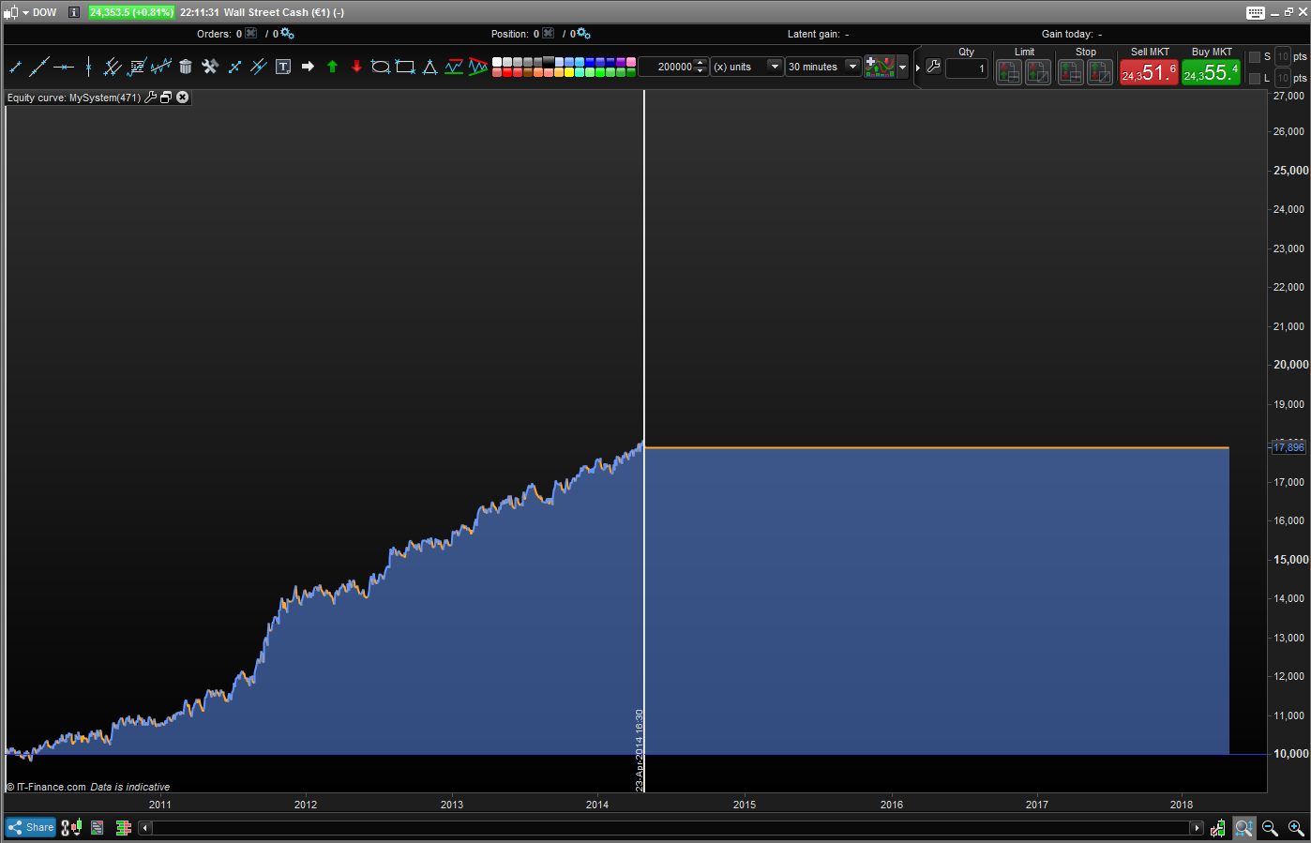Pick the pink color swatch
The height and width of the screenshot is (843, 1311).
coord(631,62)
